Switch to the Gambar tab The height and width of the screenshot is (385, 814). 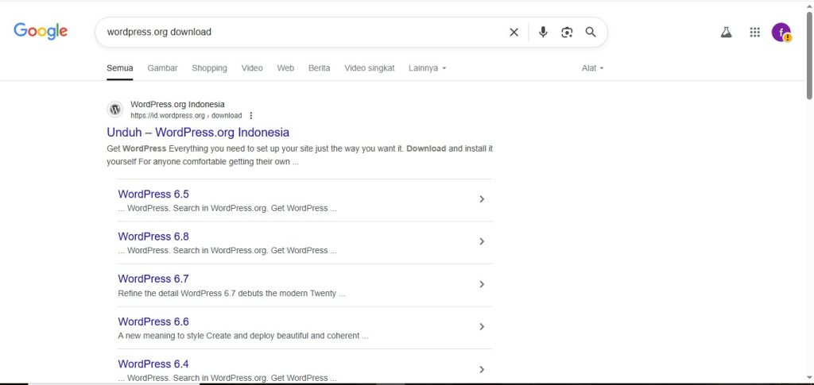coord(162,68)
